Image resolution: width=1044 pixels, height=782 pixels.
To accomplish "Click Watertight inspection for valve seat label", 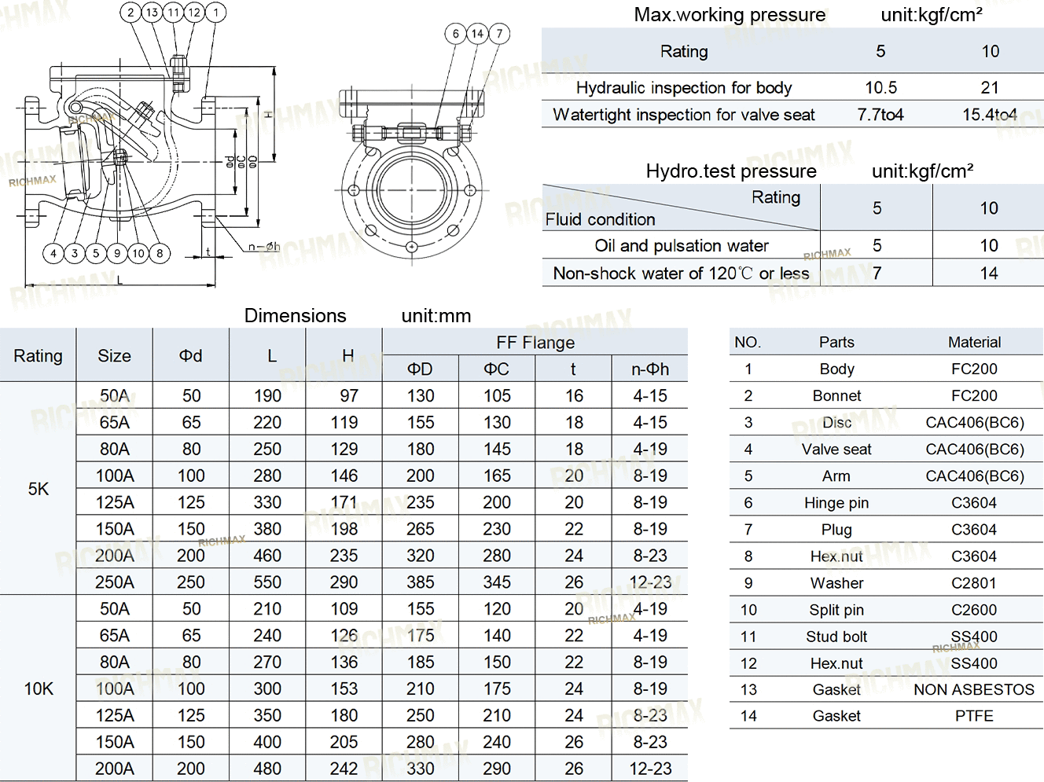I will coord(683,115).
